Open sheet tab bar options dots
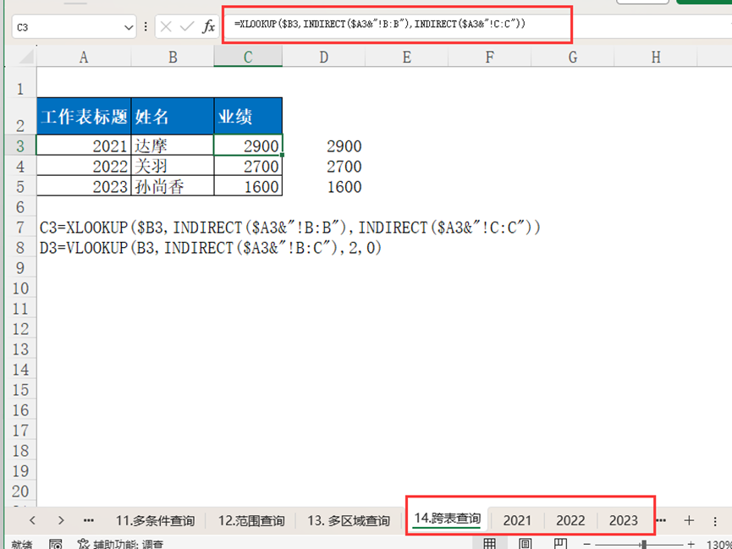The image size is (732, 549). (x=715, y=520)
